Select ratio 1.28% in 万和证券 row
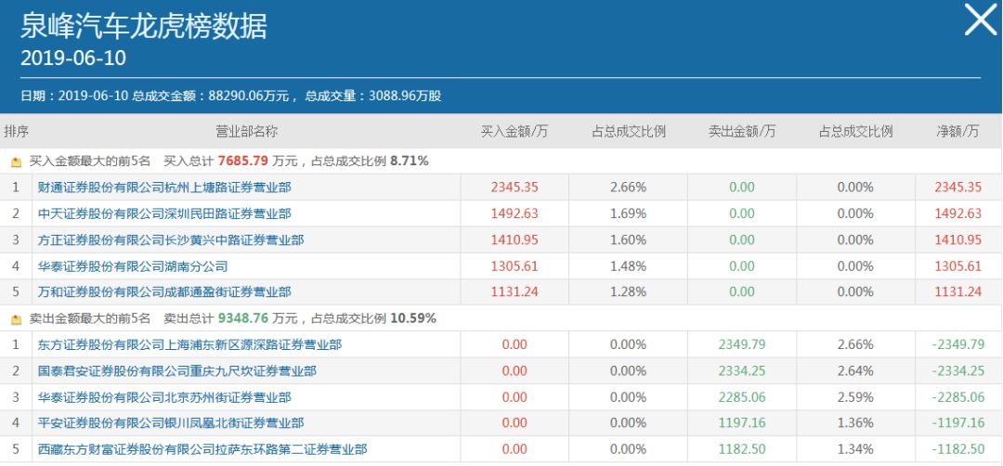 click(628, 292)
